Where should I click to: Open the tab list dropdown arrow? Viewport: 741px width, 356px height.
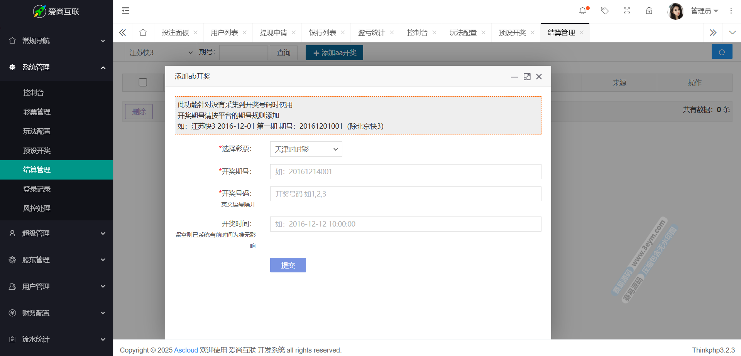click(732, 33)
